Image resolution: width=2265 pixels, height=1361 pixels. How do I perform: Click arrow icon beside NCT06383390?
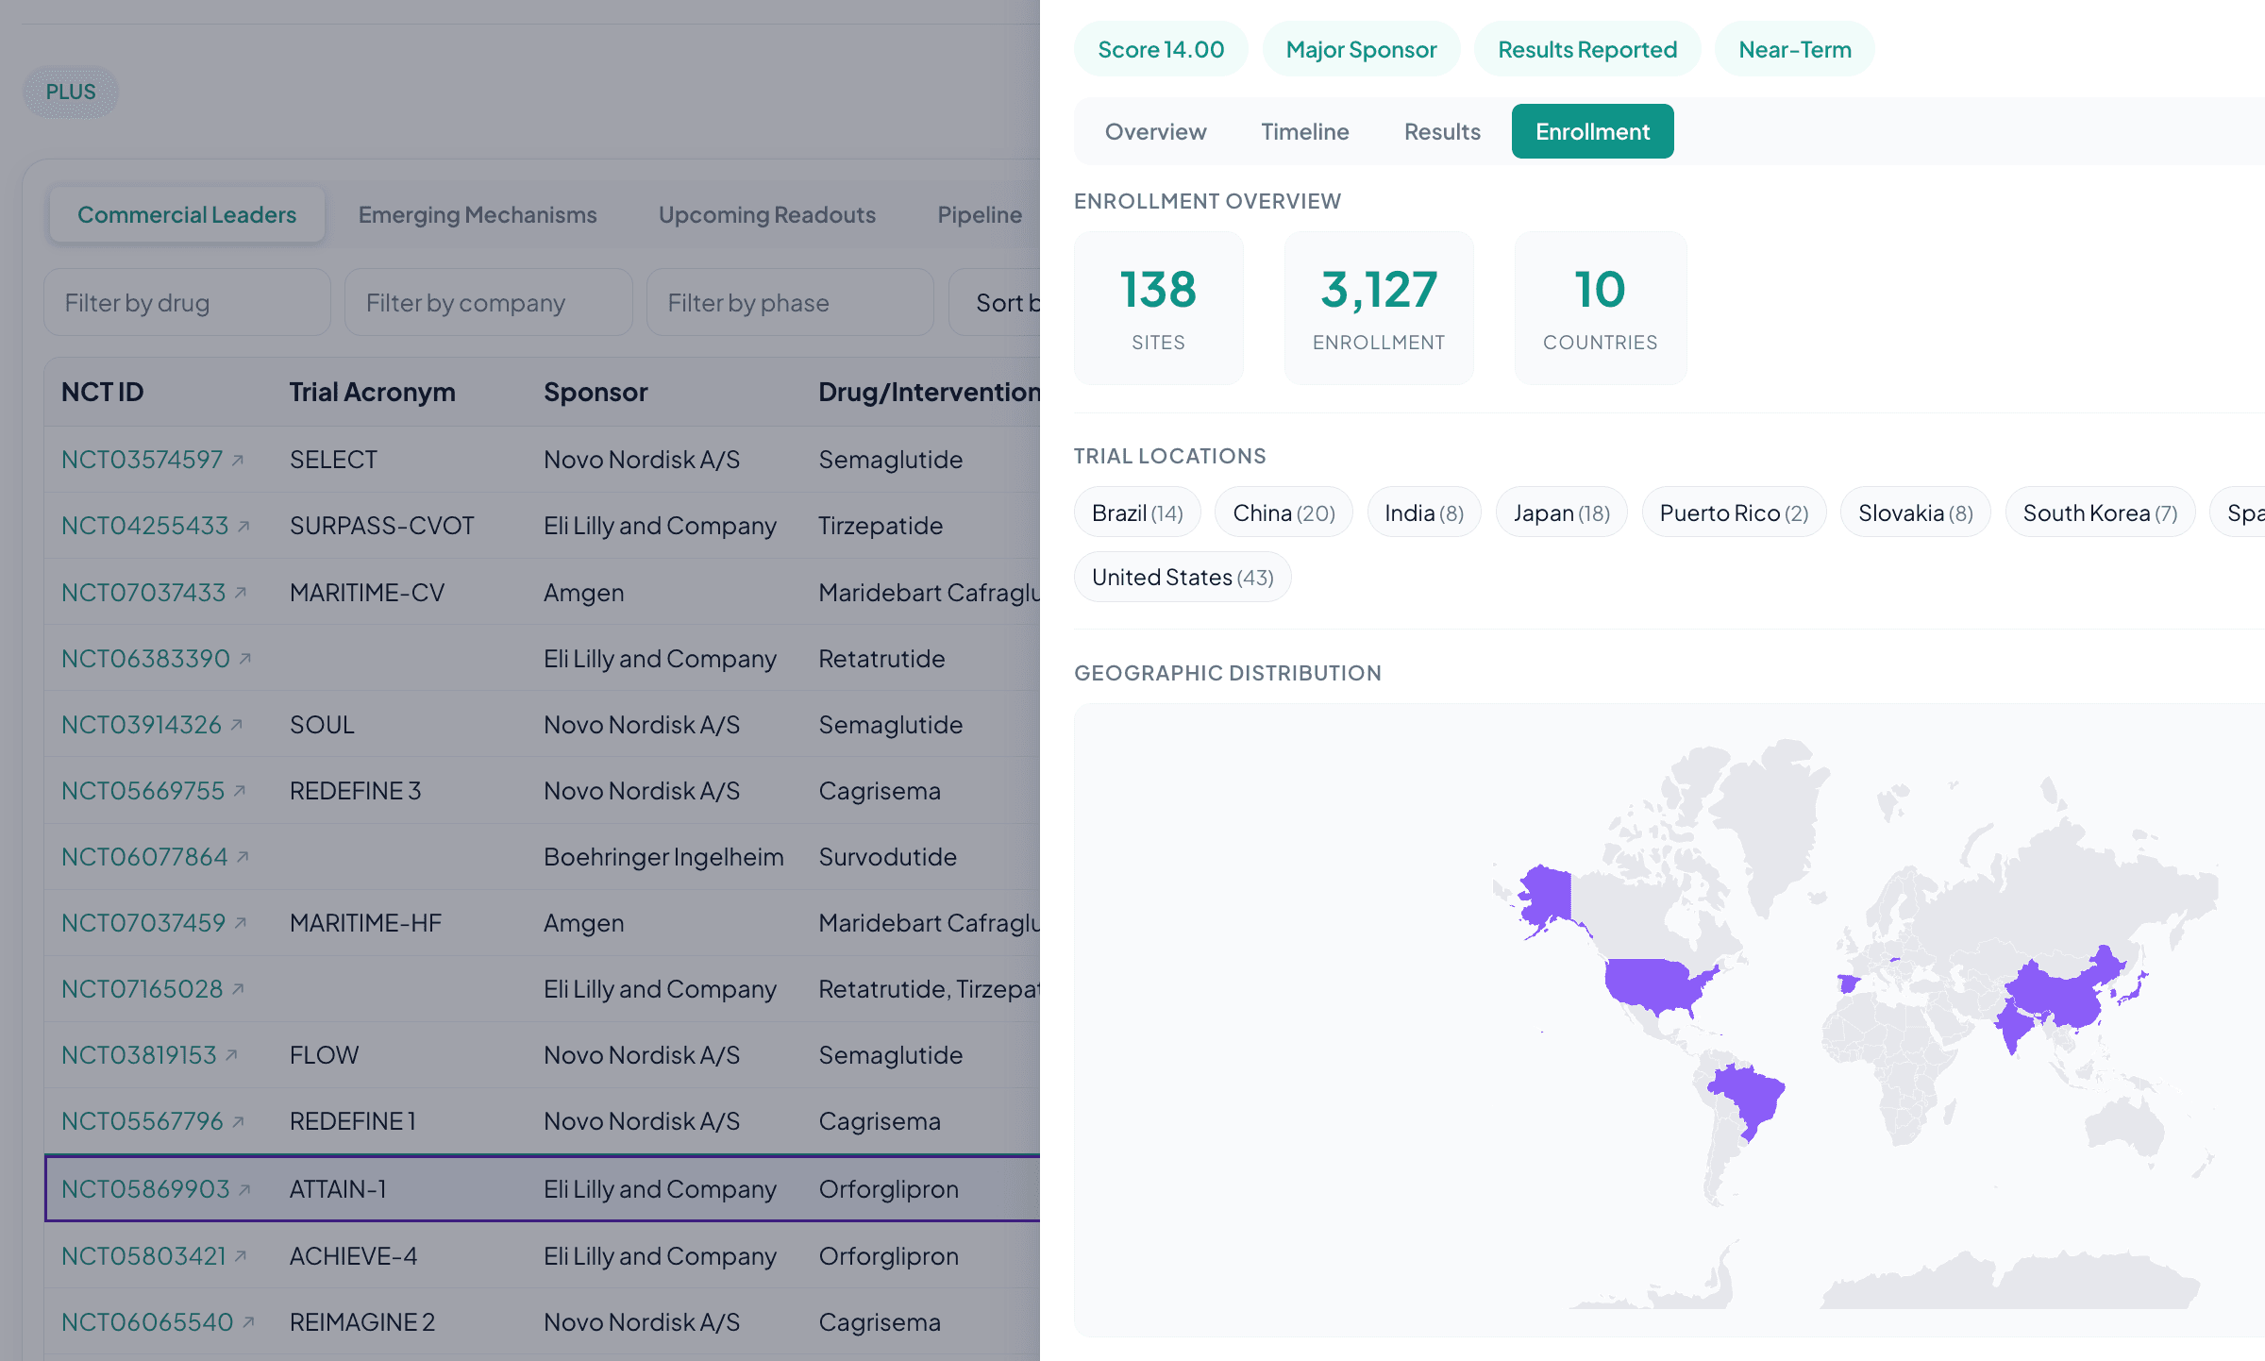coord(244,659)
